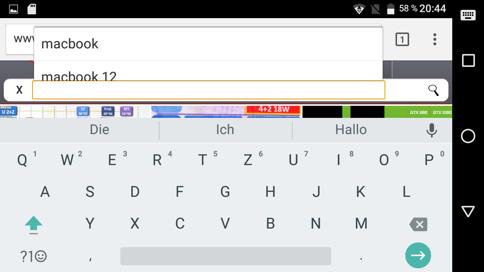Close the search bar with X

coord(19,90)
